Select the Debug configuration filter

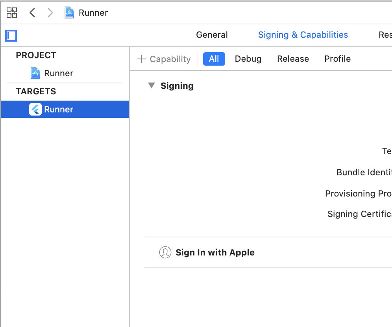tap(248, 59)
